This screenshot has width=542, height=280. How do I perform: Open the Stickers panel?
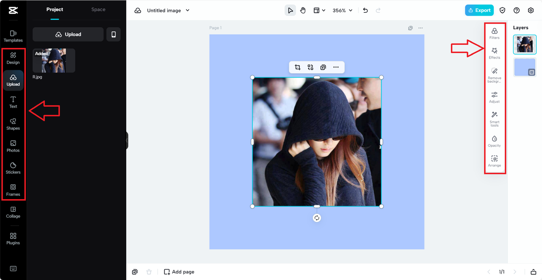(x=13, y=167)
